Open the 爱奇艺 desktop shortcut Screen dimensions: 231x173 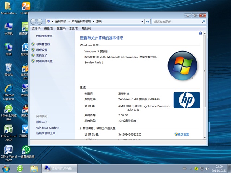click(25, 29)
